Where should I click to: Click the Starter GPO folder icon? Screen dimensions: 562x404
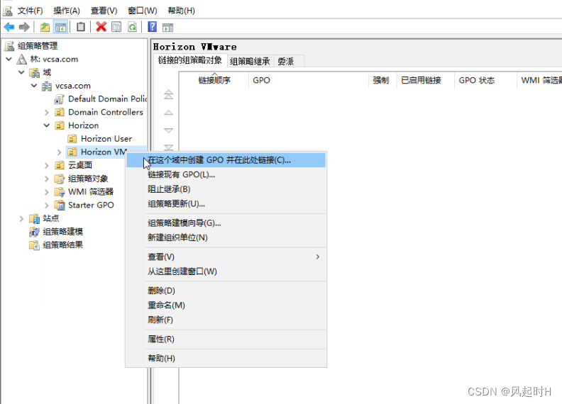pyautogui.click(x=60, y=206)
